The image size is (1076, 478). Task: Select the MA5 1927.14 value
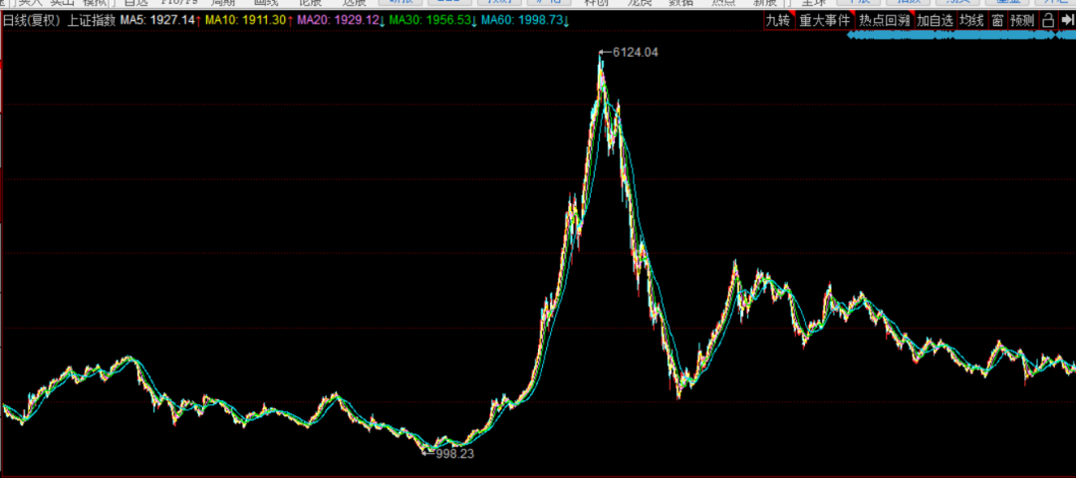161,21
